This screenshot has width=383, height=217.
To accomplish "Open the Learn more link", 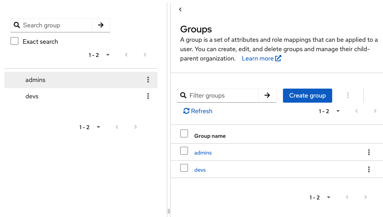I will point(261,59).
